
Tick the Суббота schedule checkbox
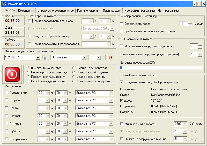click(x=6, y=131)
